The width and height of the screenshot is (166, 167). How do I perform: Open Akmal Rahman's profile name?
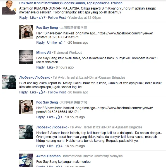coord(48,156)
